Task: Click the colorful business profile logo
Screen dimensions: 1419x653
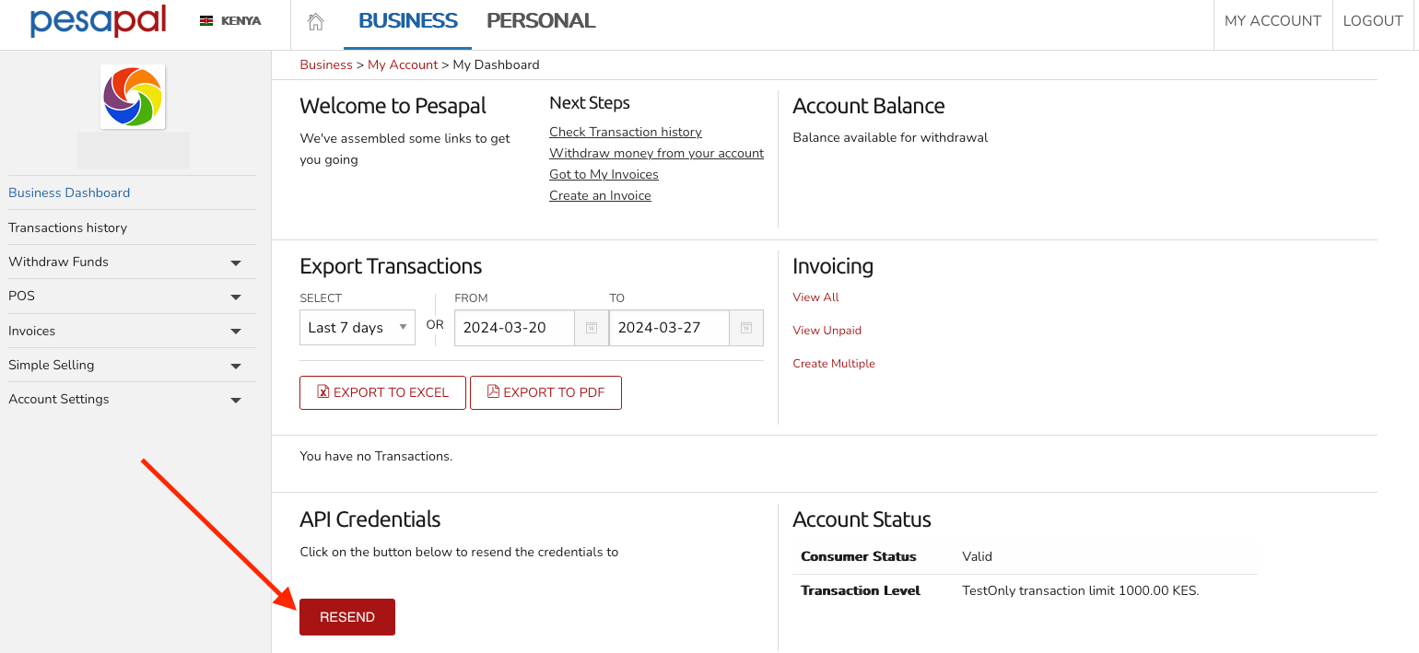Action: (x=133, y=97)
